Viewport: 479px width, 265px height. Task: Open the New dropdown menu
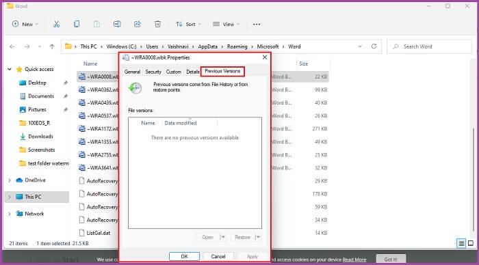coord(25,24)
